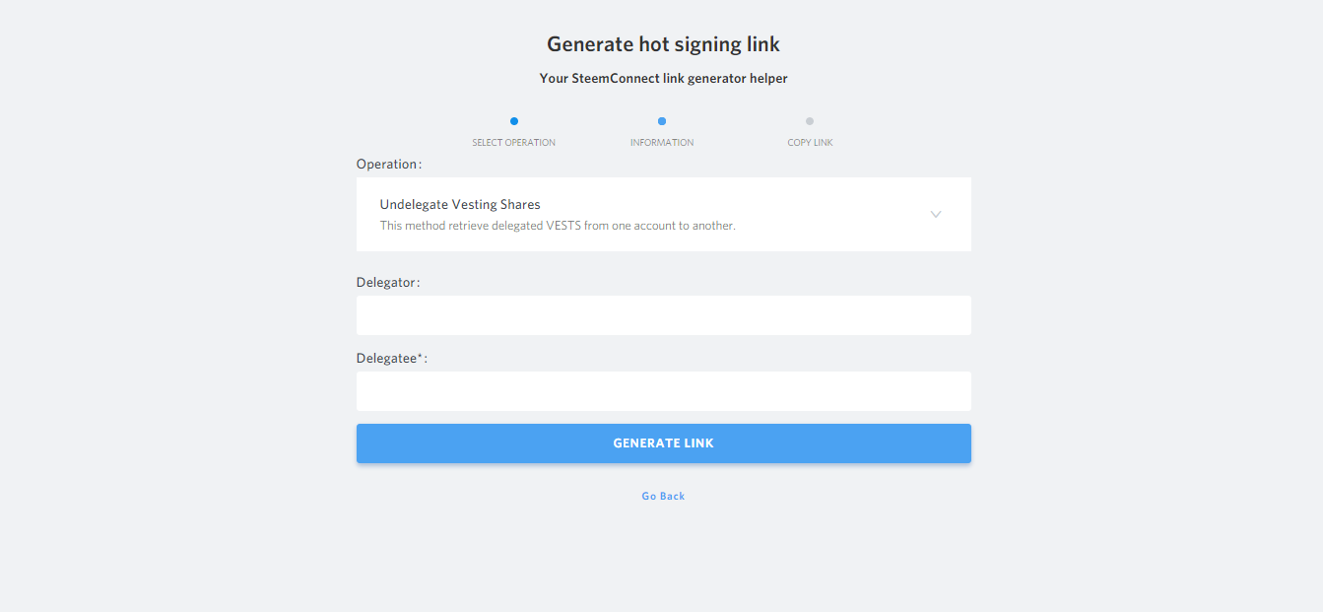Click the Copy Link step dot
The height and width of the screenshot is (612, 1323).
810,121
